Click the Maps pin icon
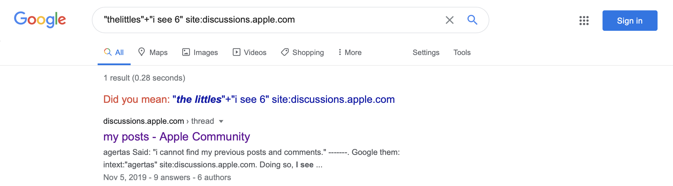673x186 pixels. pyautogui.click(x=141, y=52)
